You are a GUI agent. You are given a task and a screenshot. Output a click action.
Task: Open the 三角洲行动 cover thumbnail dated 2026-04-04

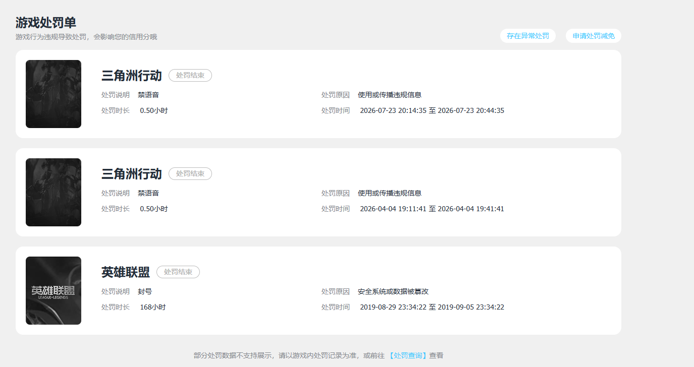54,192
